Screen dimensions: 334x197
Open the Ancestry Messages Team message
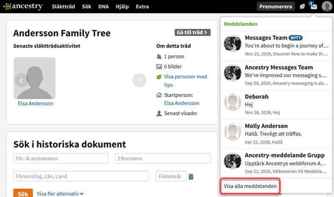coord(276,75)
